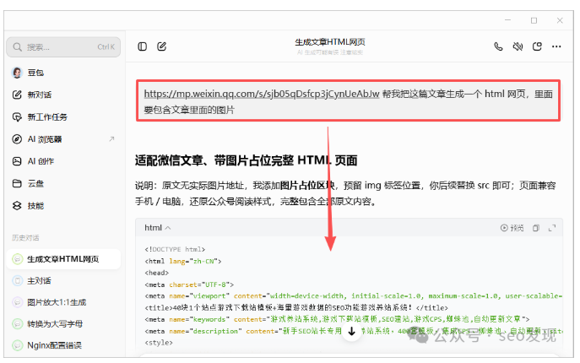
Task: Minimize the Doubao window
Action: (508, 20)
